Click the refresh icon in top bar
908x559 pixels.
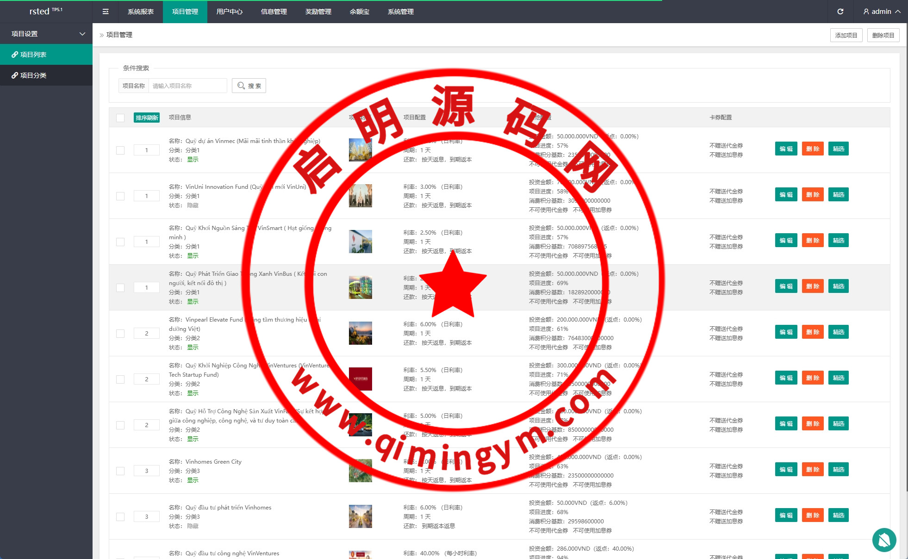pos(840,12)
